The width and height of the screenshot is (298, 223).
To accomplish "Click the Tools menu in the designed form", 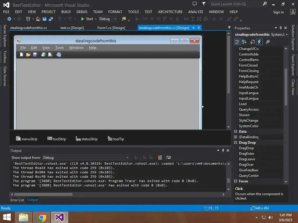I will tap(59, 48).
